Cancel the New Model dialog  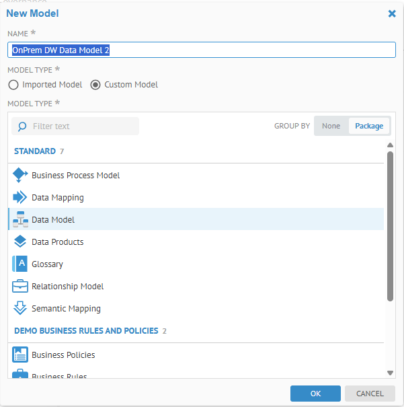370,394
